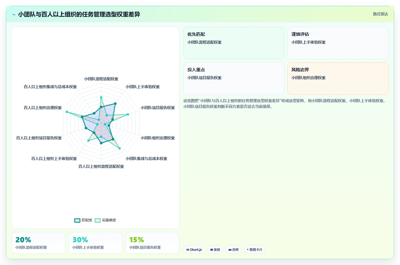Click radar axis label 小团队项目报告权重
Viewport: 400px width, 265px height.
pos(158,108)
